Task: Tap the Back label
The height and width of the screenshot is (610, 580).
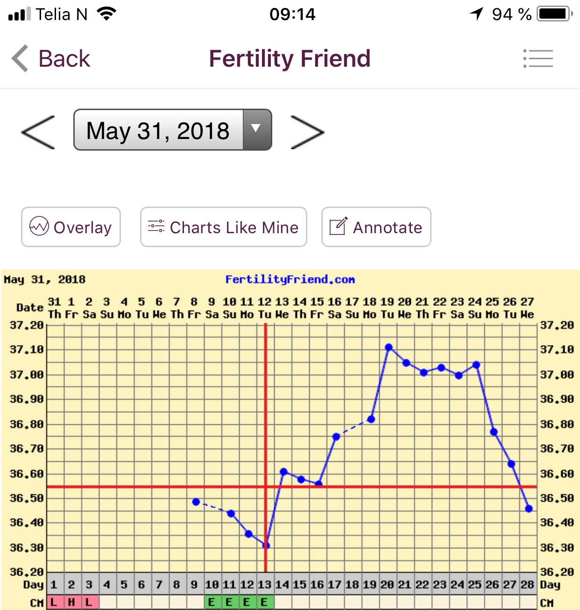Action: [64, 59]
